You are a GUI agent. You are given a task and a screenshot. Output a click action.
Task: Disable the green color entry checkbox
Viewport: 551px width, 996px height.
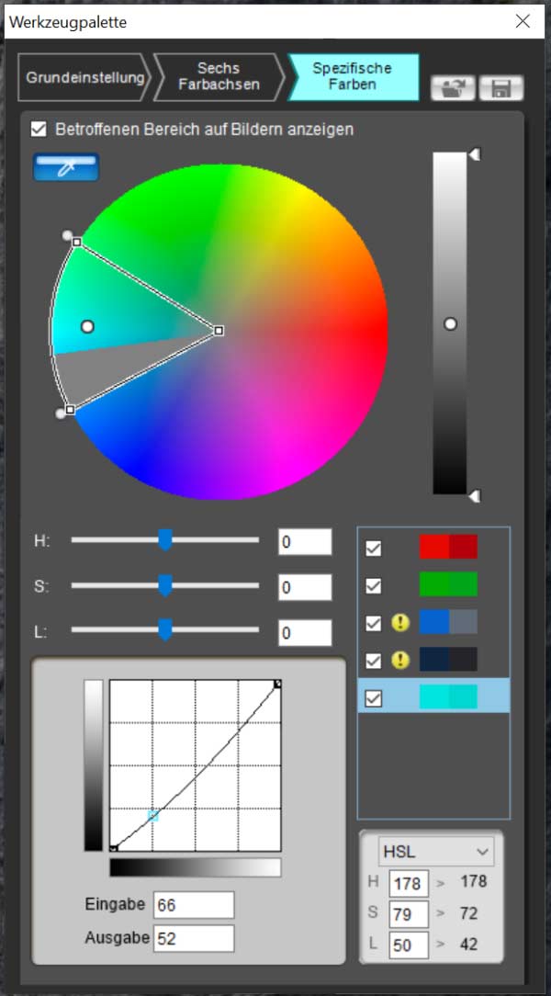click(374, 585)
